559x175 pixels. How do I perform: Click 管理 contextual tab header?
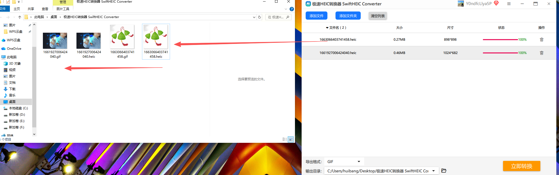point(63,2)
